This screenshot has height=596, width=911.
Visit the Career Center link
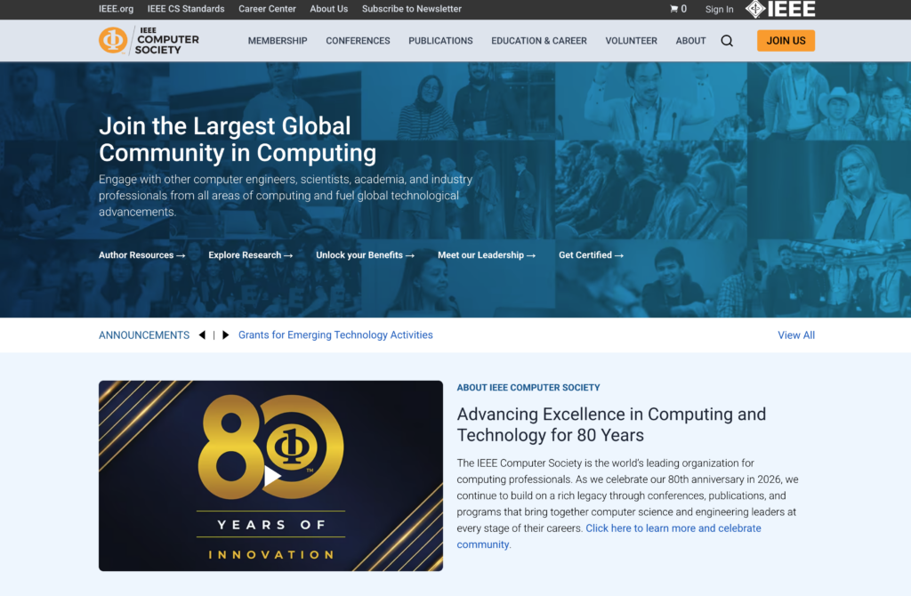267,9
